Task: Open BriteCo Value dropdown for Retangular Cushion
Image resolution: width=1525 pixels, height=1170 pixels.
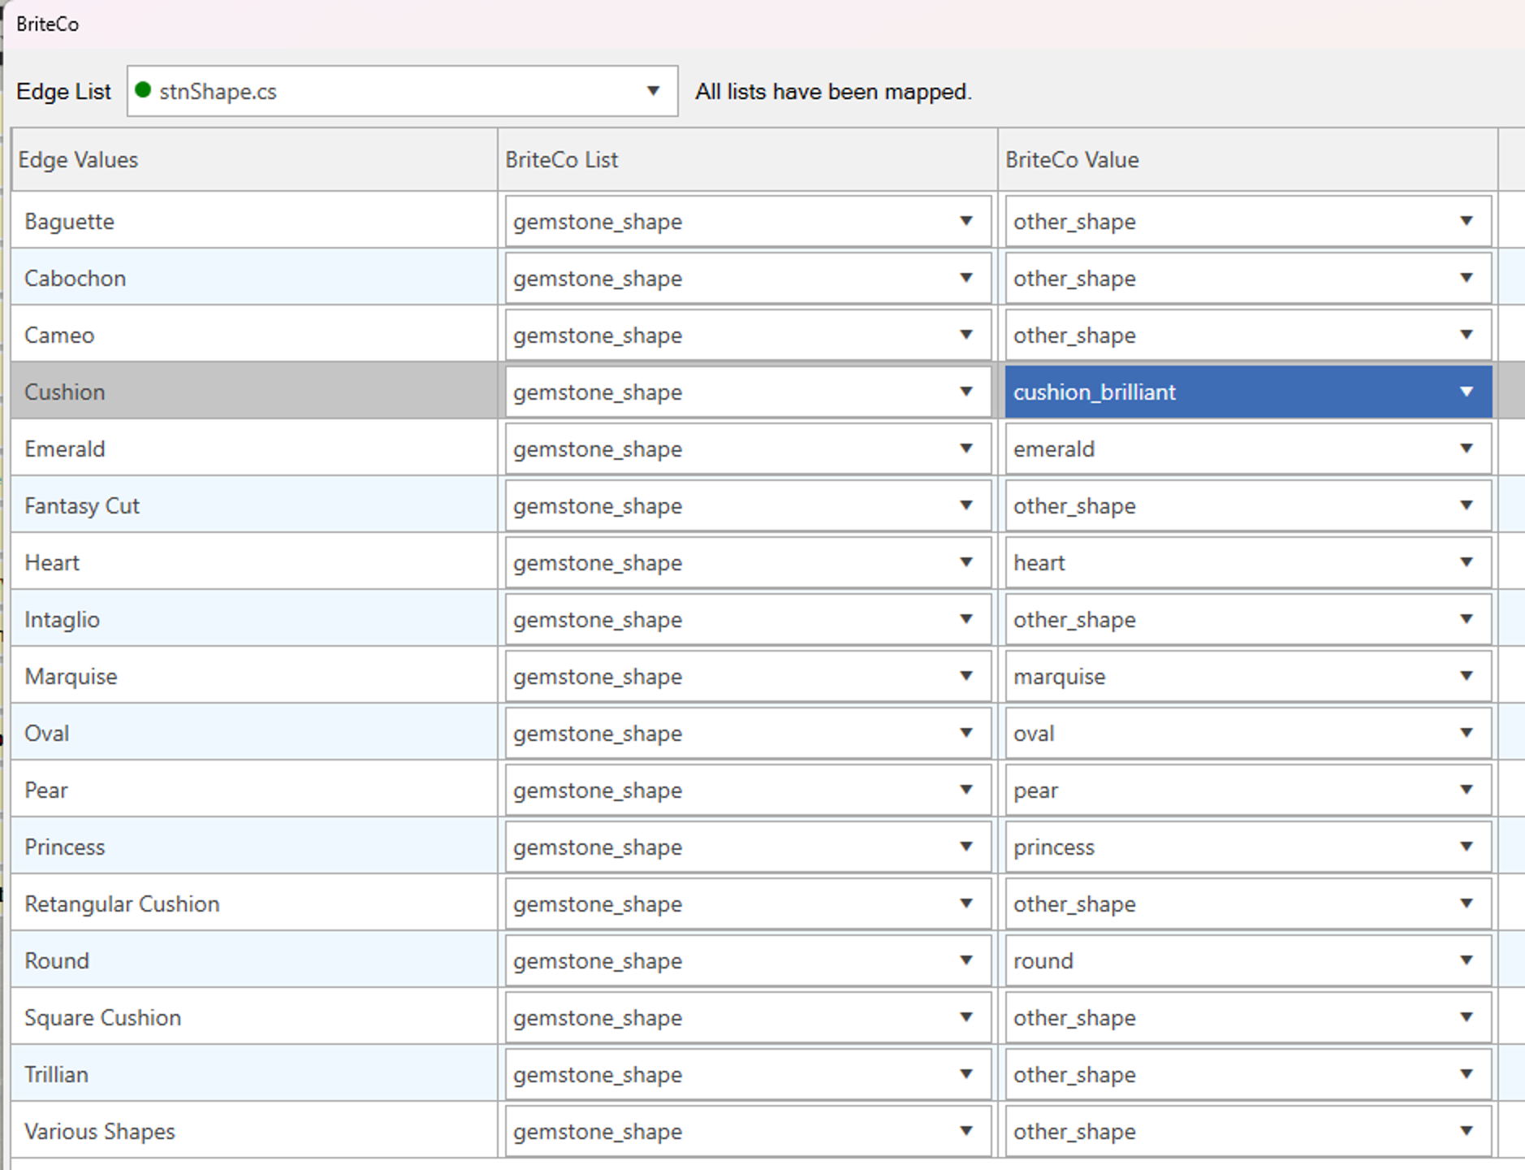Action: point(1466,903)
